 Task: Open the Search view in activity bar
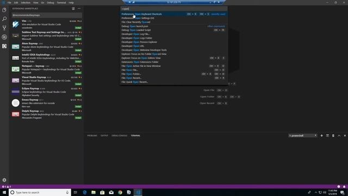point(4,19)
